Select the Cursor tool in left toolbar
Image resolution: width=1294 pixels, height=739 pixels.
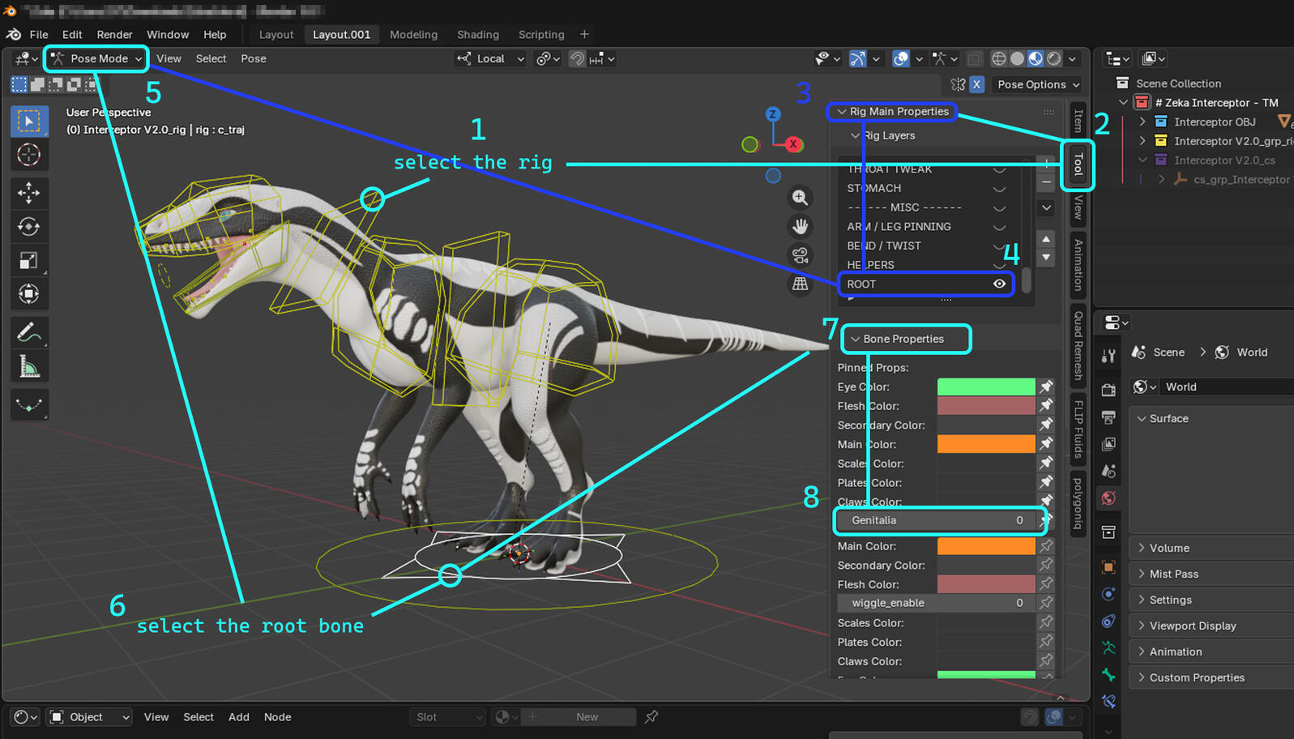(x=29, y=155)
